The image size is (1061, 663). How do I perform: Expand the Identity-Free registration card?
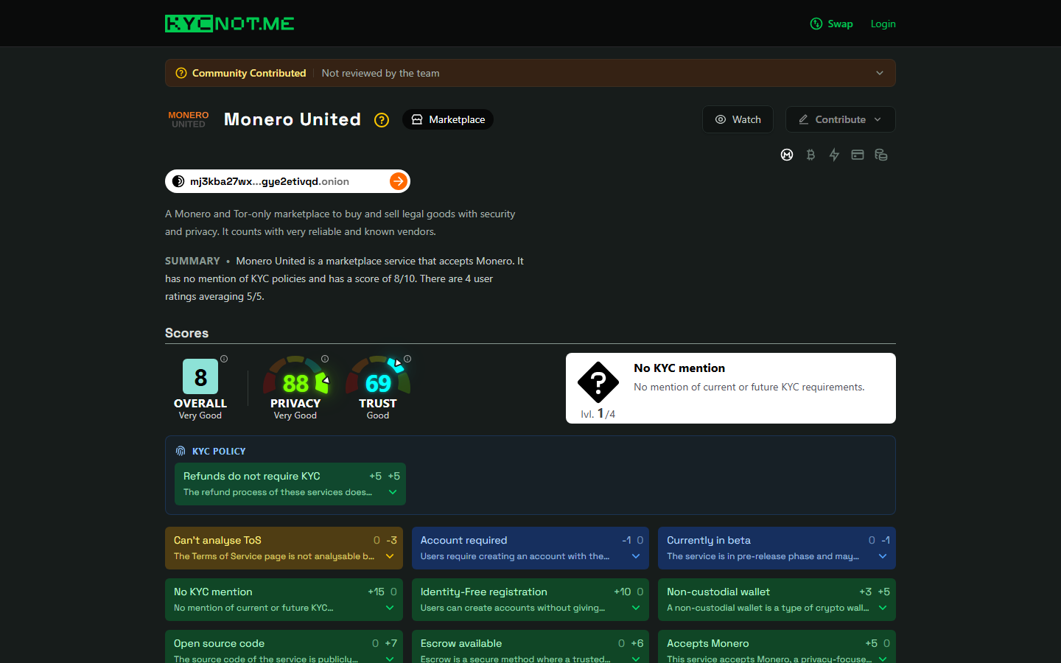click(x=530, y=600)
